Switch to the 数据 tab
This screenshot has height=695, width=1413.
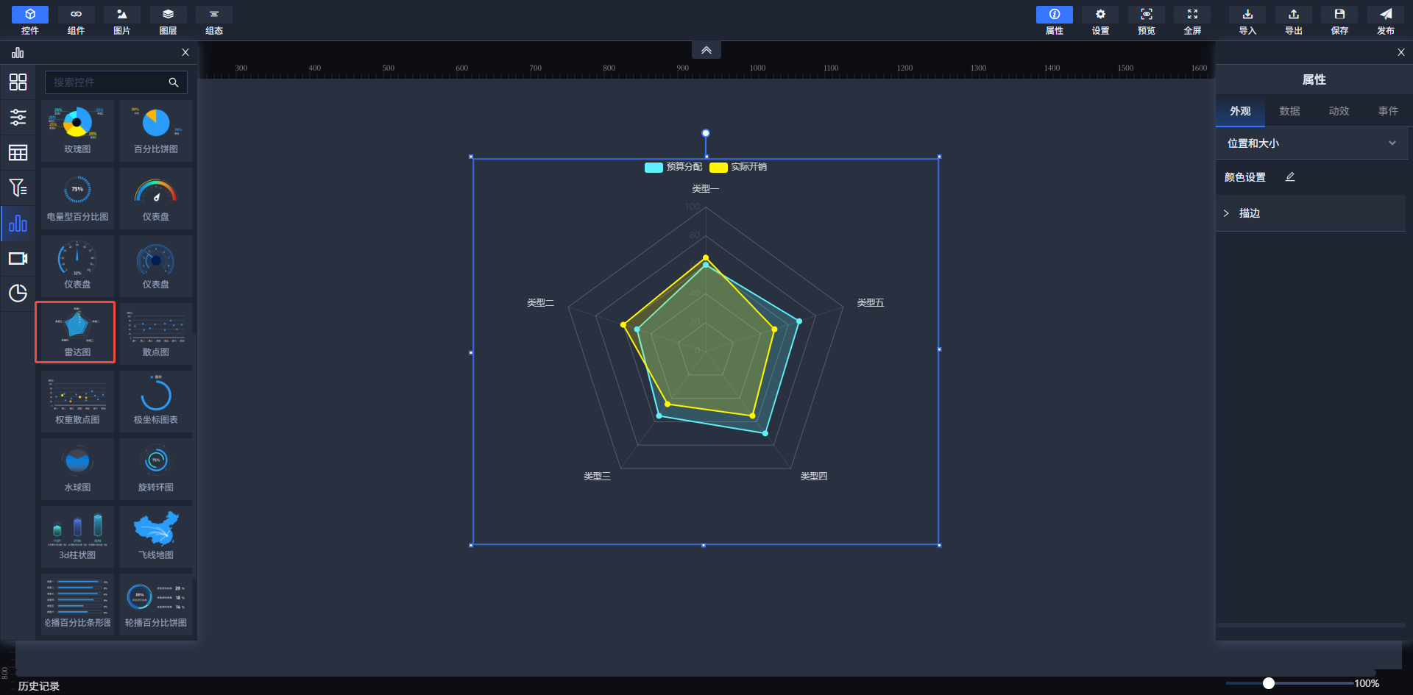pyautogui.click(x=1289, y=111)
